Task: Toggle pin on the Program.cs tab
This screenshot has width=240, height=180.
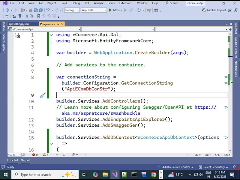Action: [x=58, y=24]
